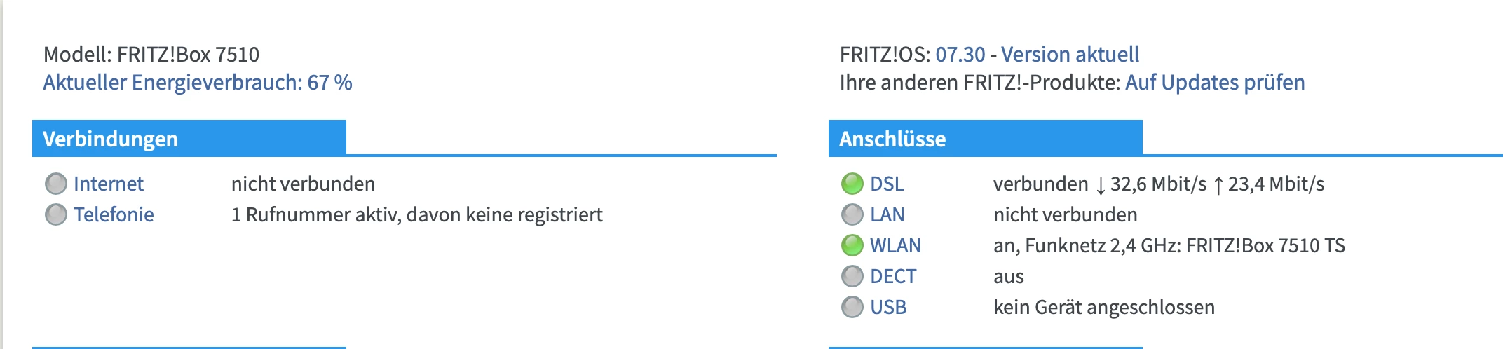Click the green DSL status LED icon
Image resolution: width=1503 pixels, height=349 pixels.
(x=852, y=184)
